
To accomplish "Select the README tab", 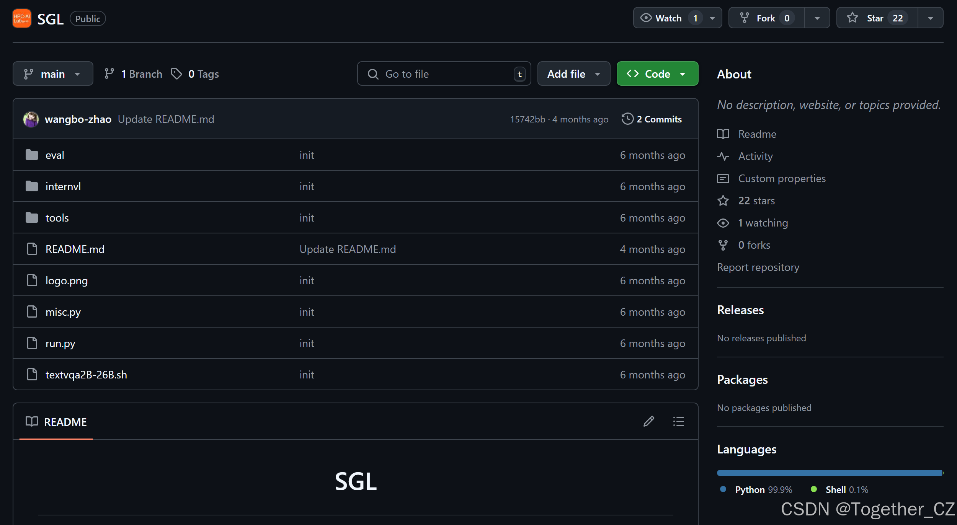I will (56, 422).
